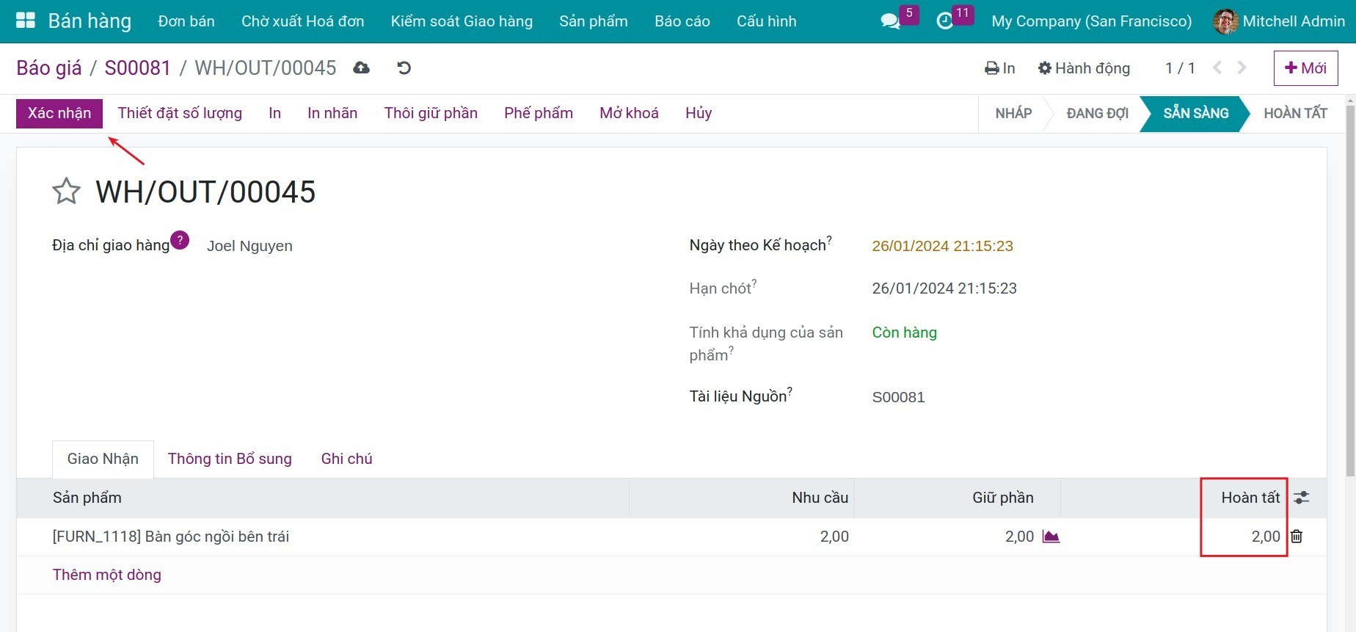Image resolution: width=1356 pixels, height=632 pixels.
Task: Navigate to Báo giá breadcrumb
Action: pos(49,68)
